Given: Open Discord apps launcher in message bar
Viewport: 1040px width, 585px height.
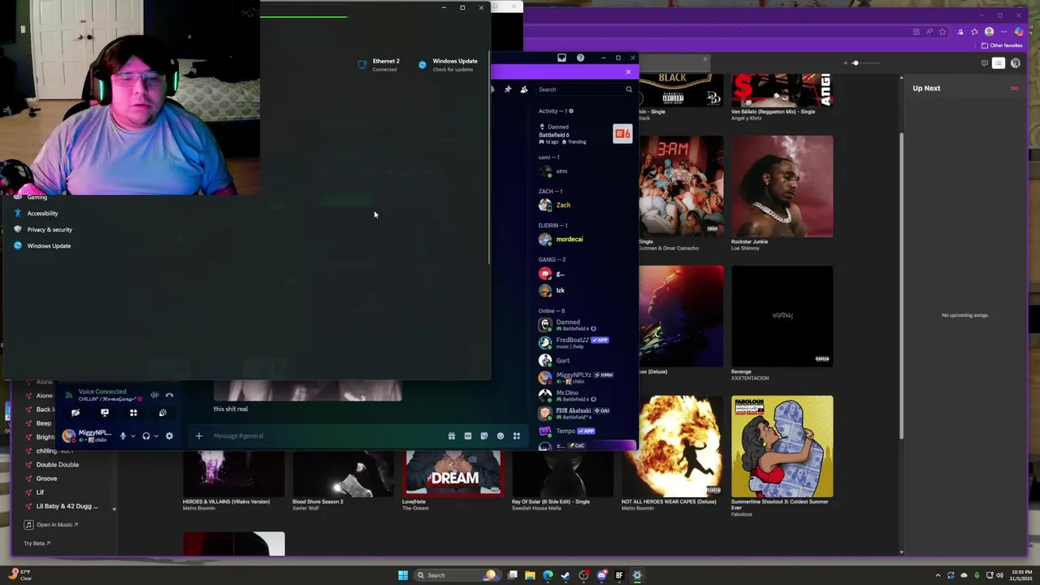Looking at the screenshot, I should click(x=517, y=435).
